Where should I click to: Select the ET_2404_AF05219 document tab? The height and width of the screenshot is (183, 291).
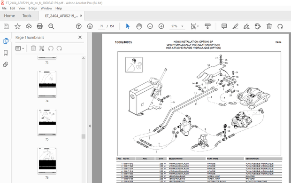pyautogui.click(x=61, y=16)
